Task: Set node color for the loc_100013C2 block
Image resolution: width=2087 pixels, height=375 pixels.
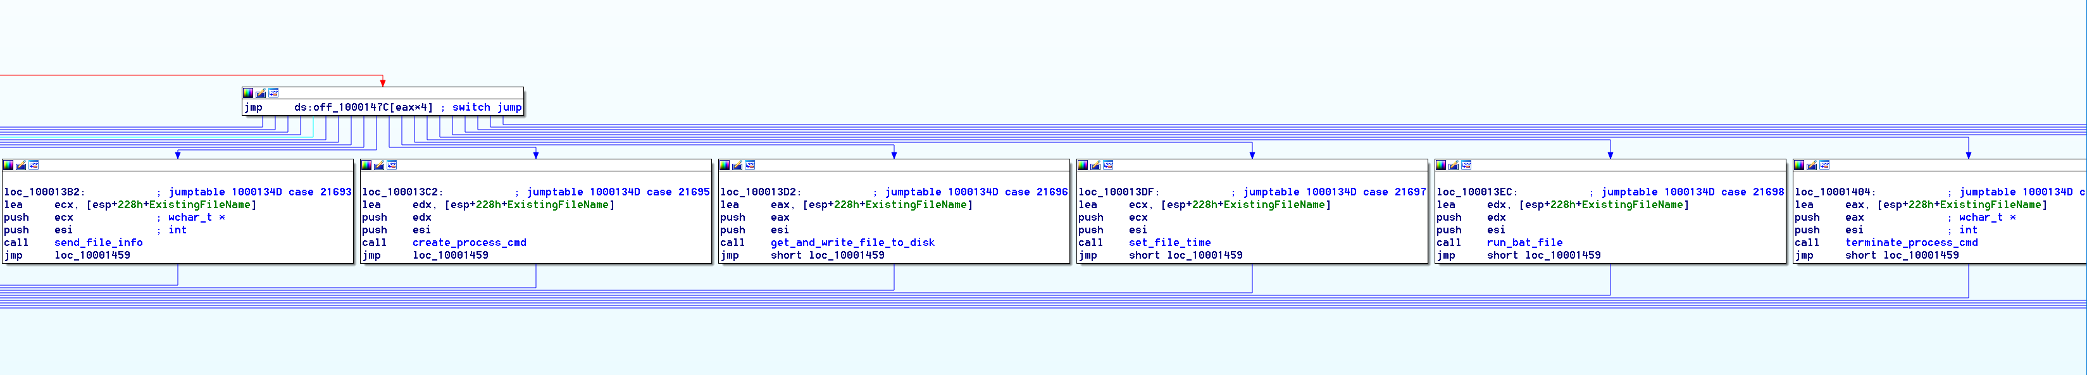Action: [x=366, y=165]
